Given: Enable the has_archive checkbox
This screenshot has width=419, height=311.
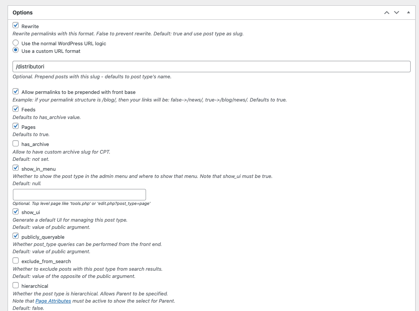Looking at the screenshot, I should (16, 143).
